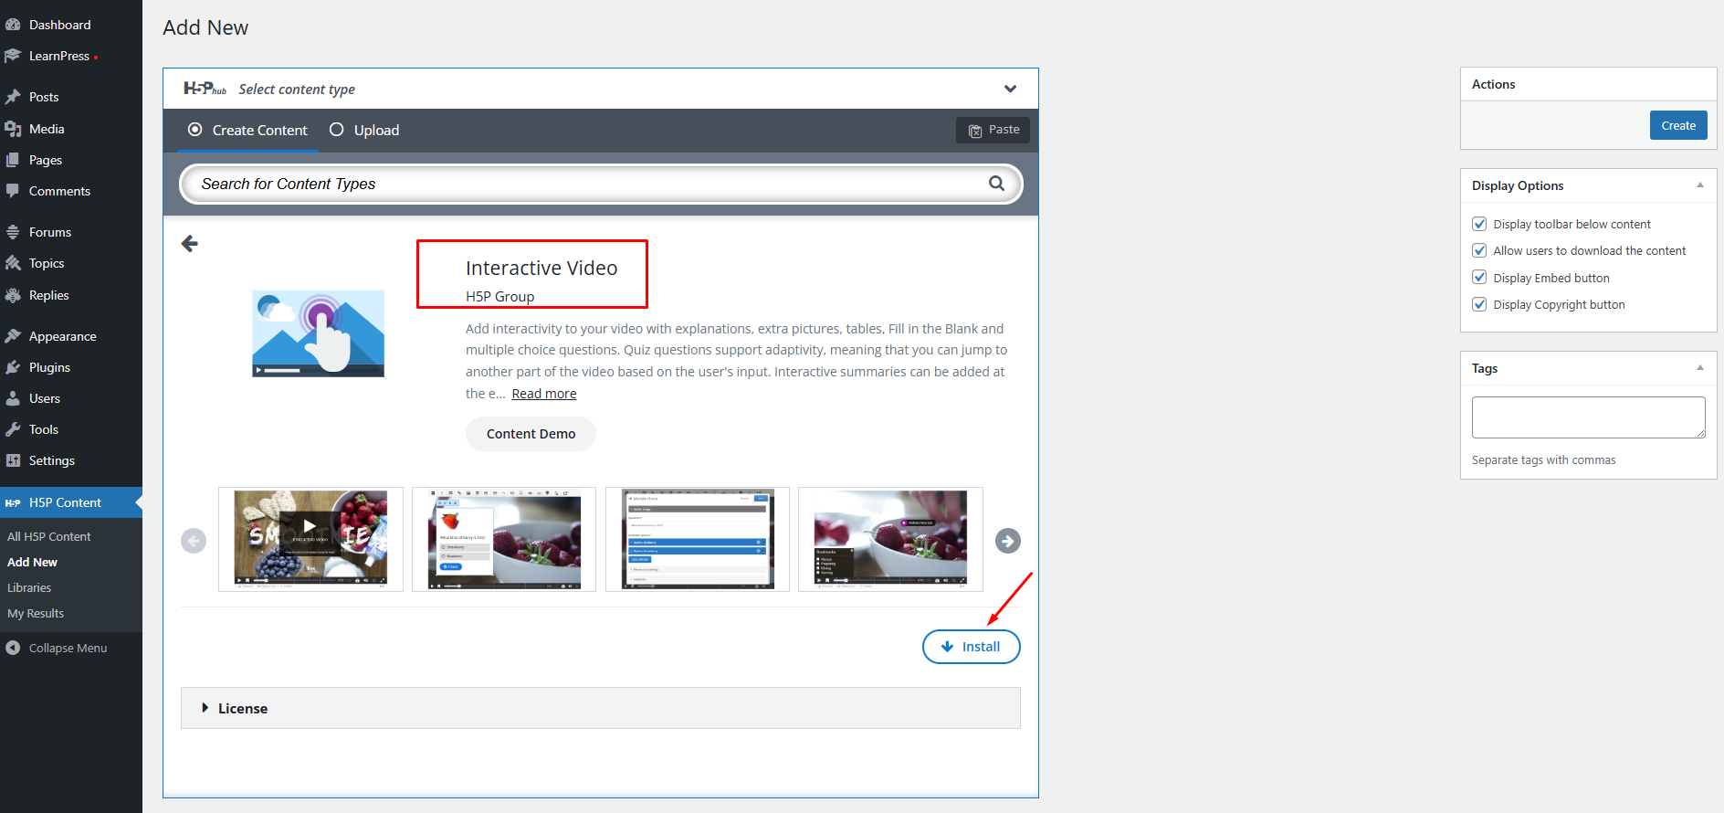Screen dimensions: 1724x813
Task: Click the Tags text area
Action: click(1589, 417)
